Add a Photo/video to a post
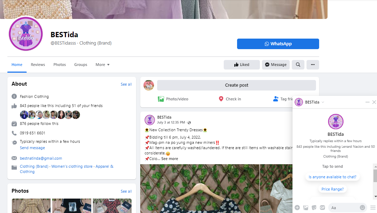The height and width of the screenshot is (213, 377). pyautogui.click(x=173, y=99)
